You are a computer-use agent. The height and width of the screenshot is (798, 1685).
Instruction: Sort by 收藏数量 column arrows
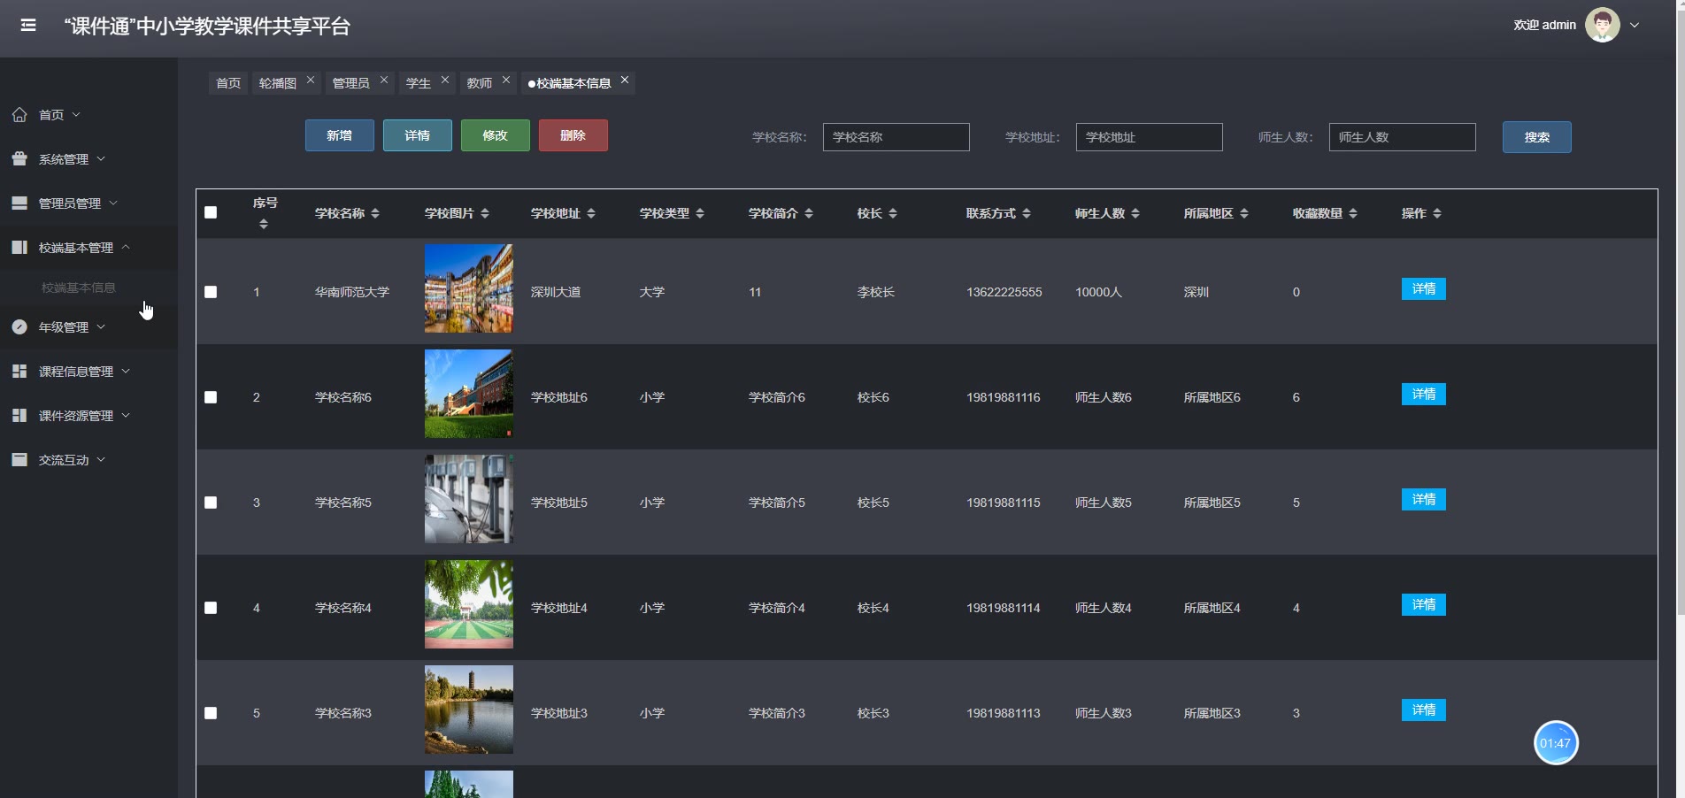(x=1353, y=213)
